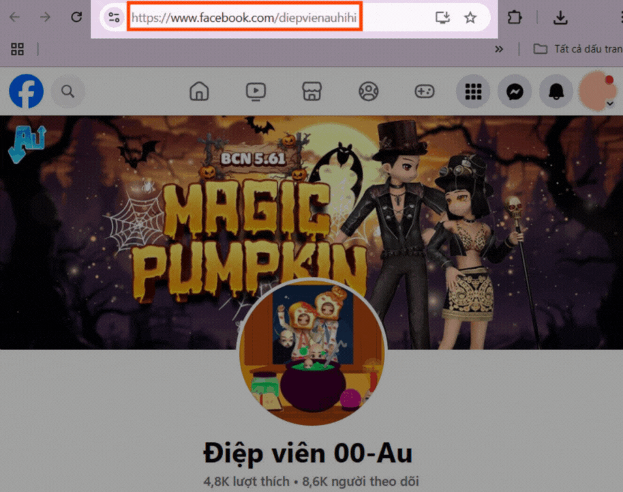Select the facebook.com/diepvienauhihi URL field

(x=244, y=18)
